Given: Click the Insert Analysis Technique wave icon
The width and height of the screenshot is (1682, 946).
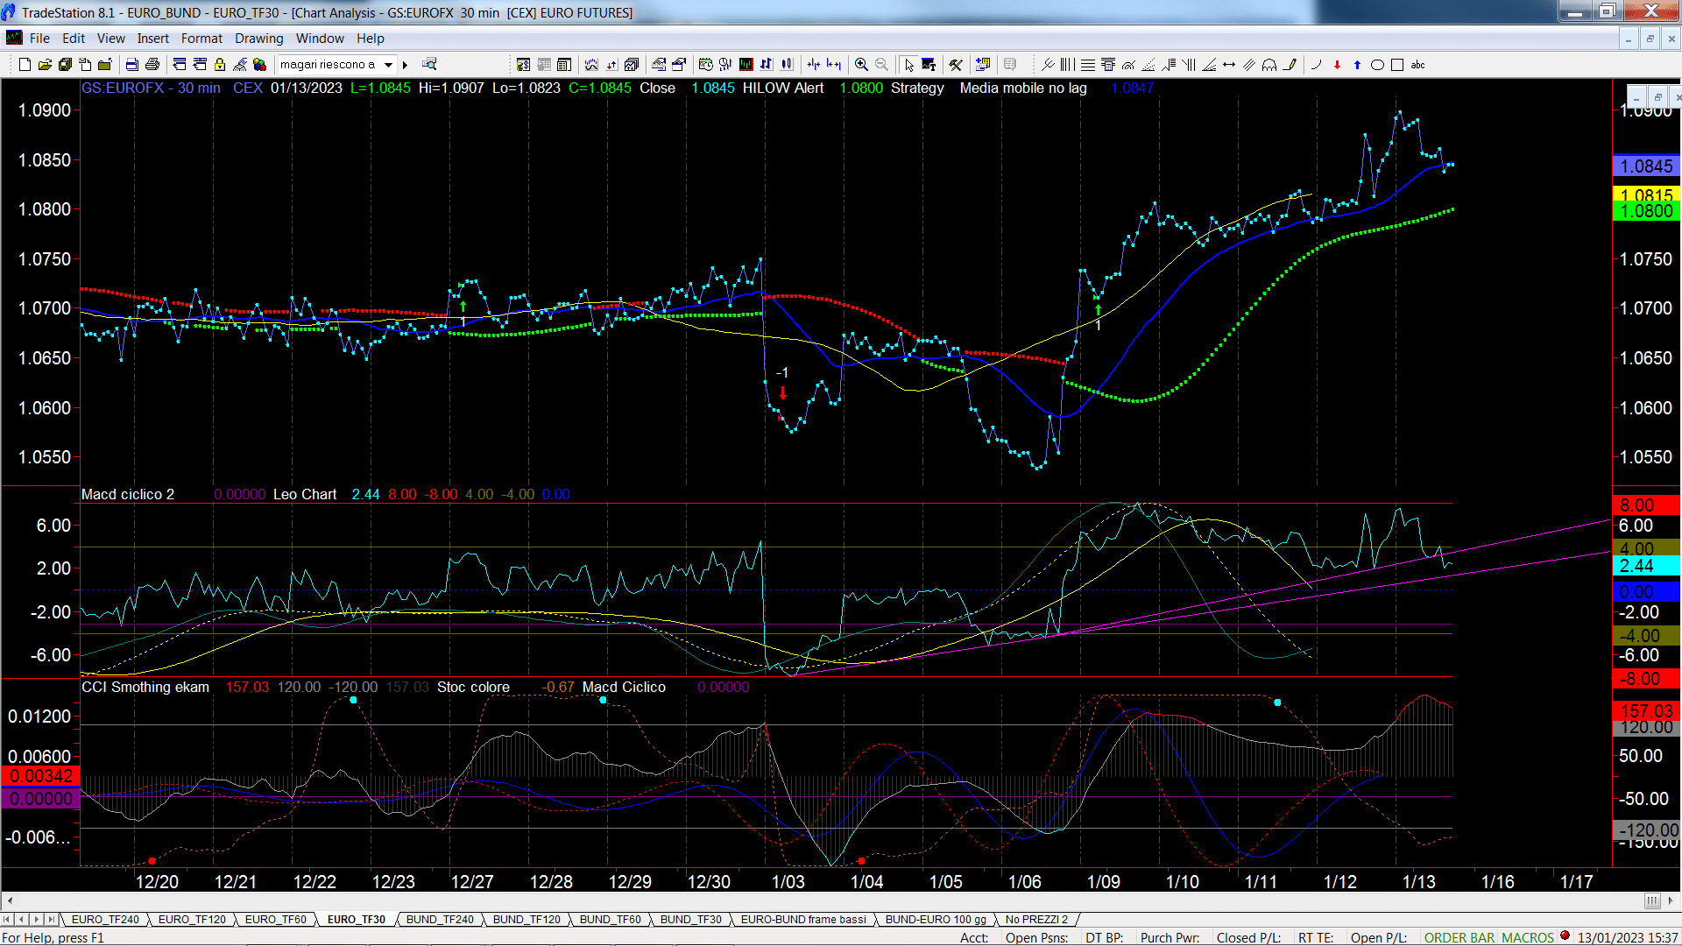Looking at the screenshot, I should 591,65.
